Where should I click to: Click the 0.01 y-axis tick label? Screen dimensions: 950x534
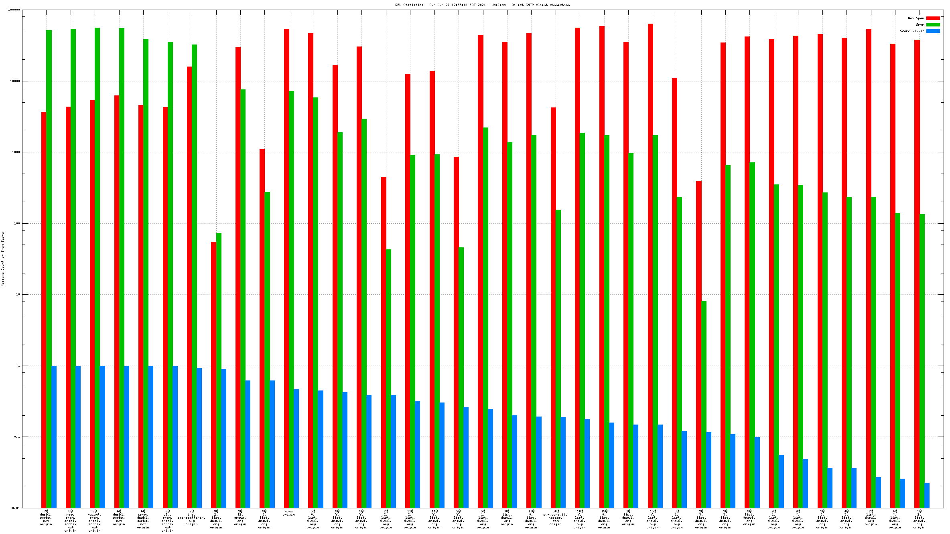click(16, 508)
